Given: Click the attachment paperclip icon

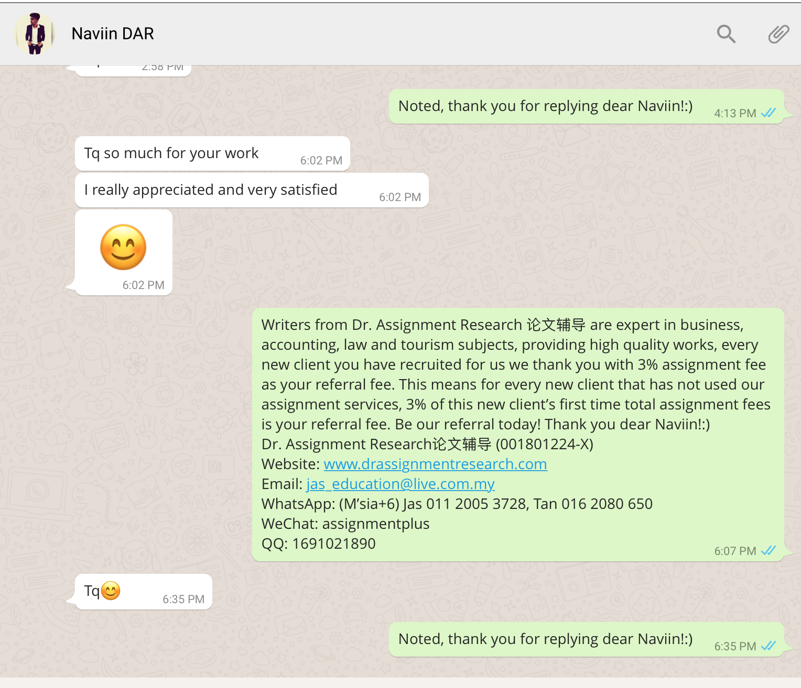Looking at the screenshot, I should pos(778,34).
